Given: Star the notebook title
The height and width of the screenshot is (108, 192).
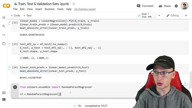Looking at the screenshot, I should pos(73,4).
